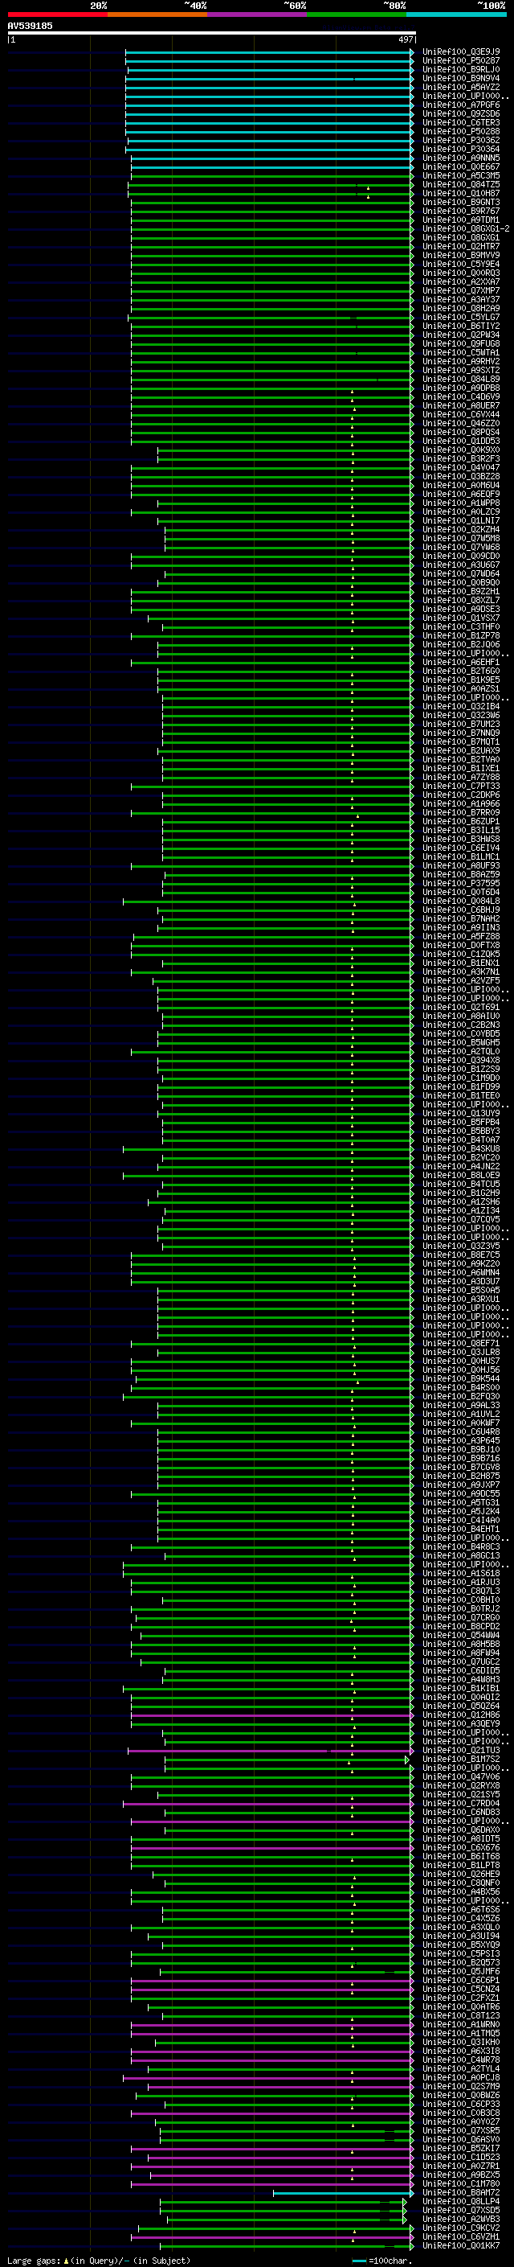Open hit UniRef100_P50287

coord(460,61)
